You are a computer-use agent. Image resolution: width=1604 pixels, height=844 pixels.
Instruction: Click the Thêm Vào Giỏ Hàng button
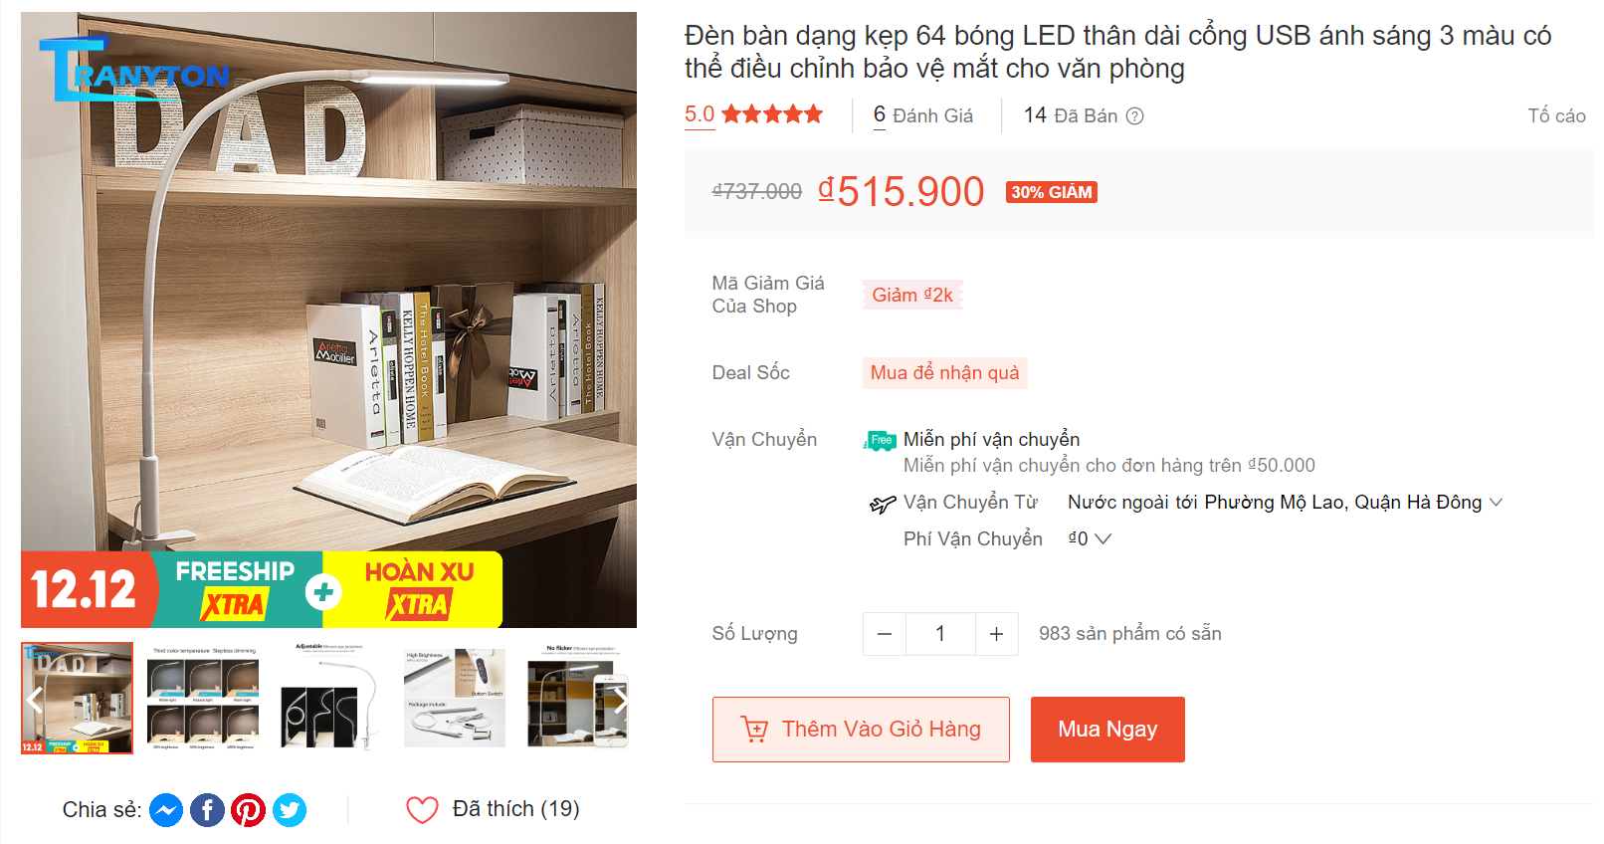click(x=861, y=730)
